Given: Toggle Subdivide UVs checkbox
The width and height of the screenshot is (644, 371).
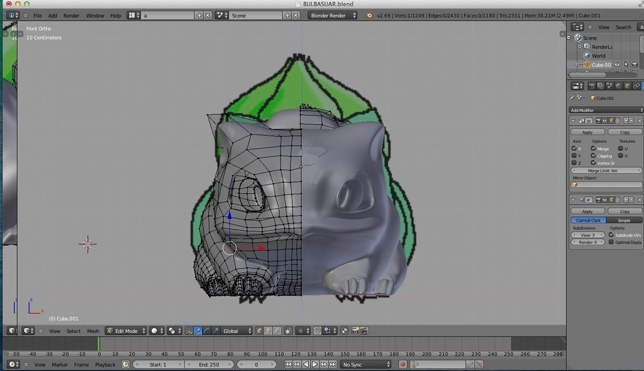Looking at the screenshot, I should click(611, 235).
